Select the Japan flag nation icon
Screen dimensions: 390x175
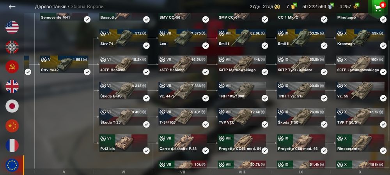[12, 106]
